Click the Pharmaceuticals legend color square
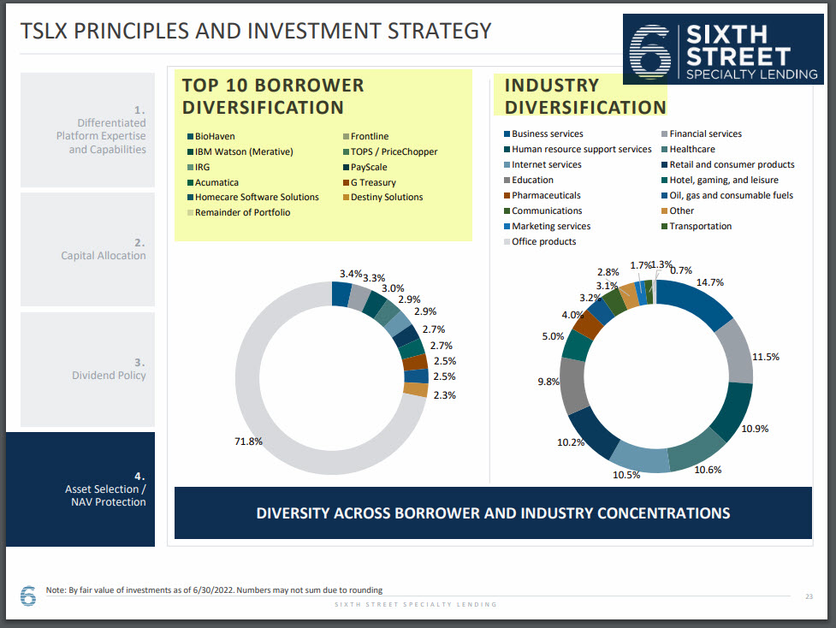This screenshot has width=836, height=628. (x=507, y=196)
